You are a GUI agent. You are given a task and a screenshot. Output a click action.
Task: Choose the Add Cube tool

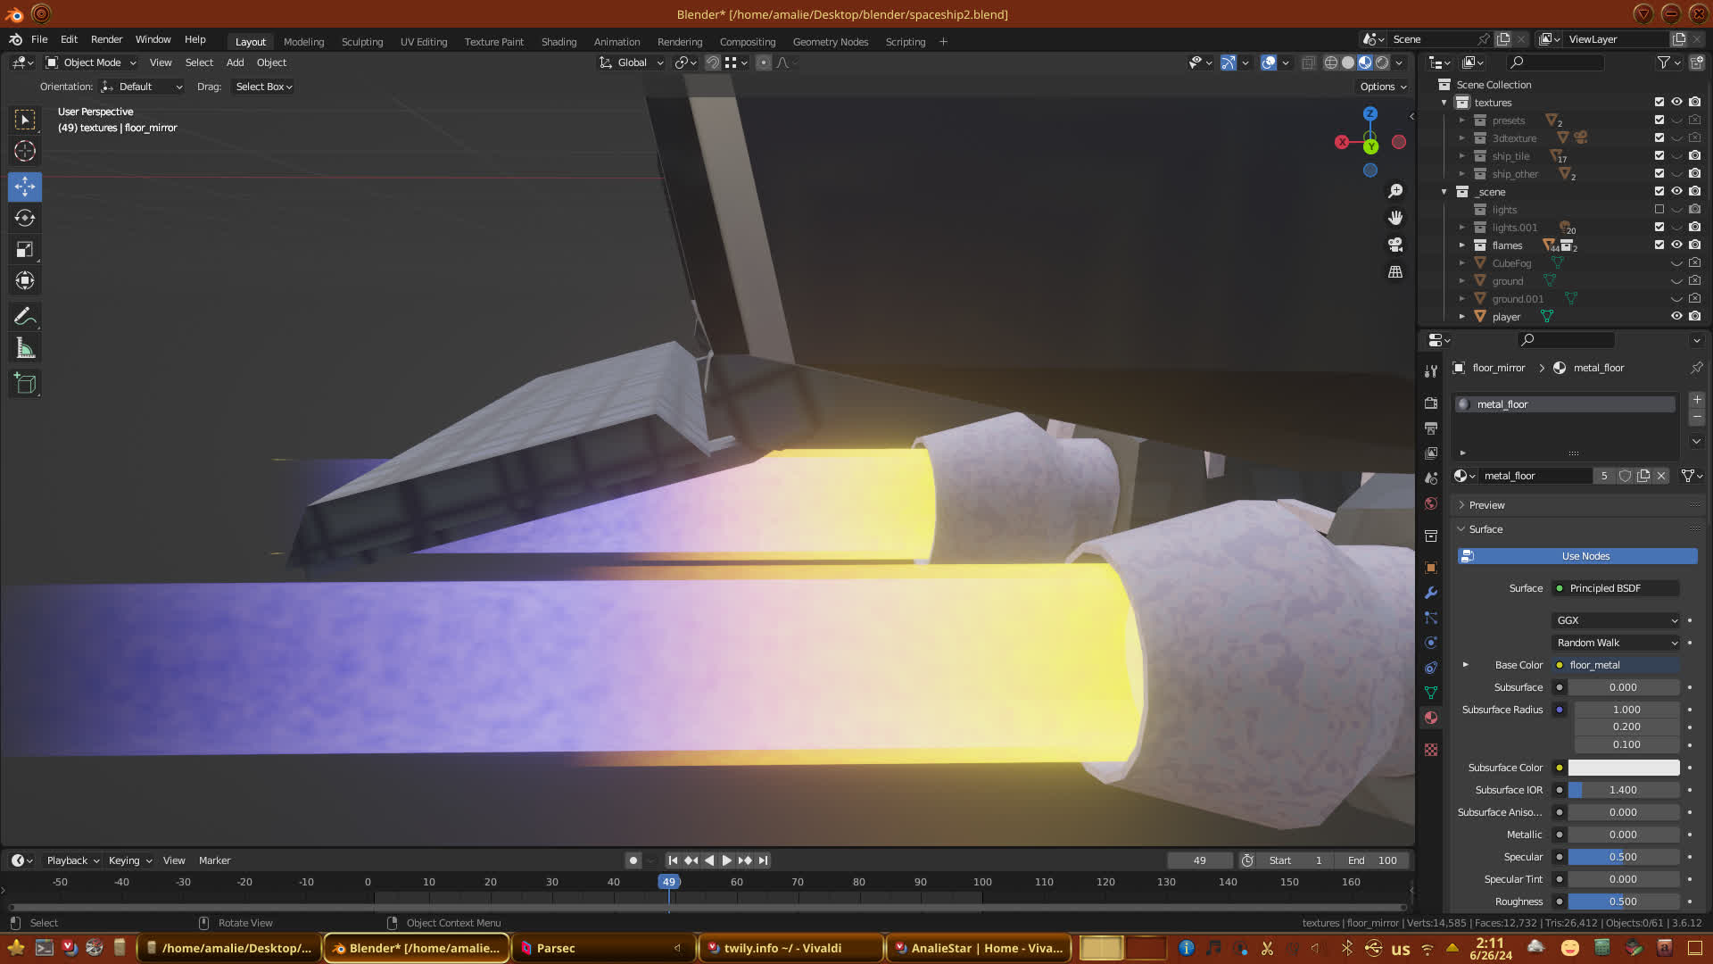point(25,384)
